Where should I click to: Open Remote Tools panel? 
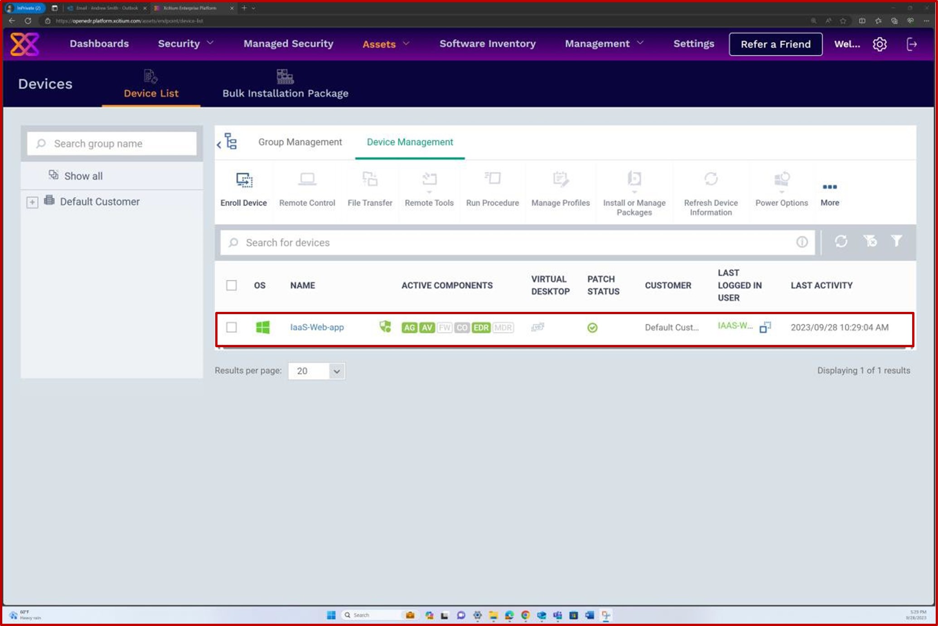[x=429, y=189]
